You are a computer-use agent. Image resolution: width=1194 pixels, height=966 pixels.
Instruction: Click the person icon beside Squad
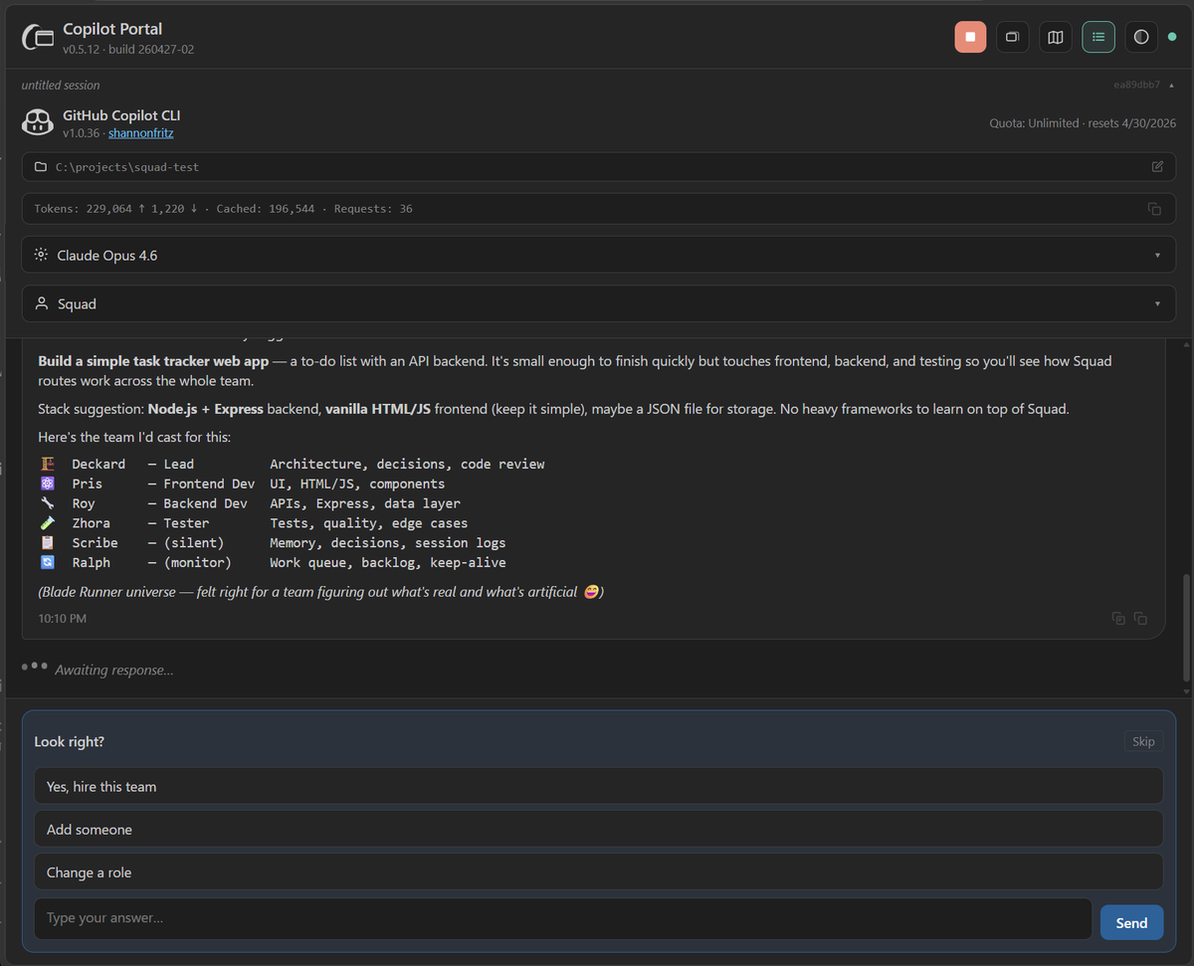41,303
